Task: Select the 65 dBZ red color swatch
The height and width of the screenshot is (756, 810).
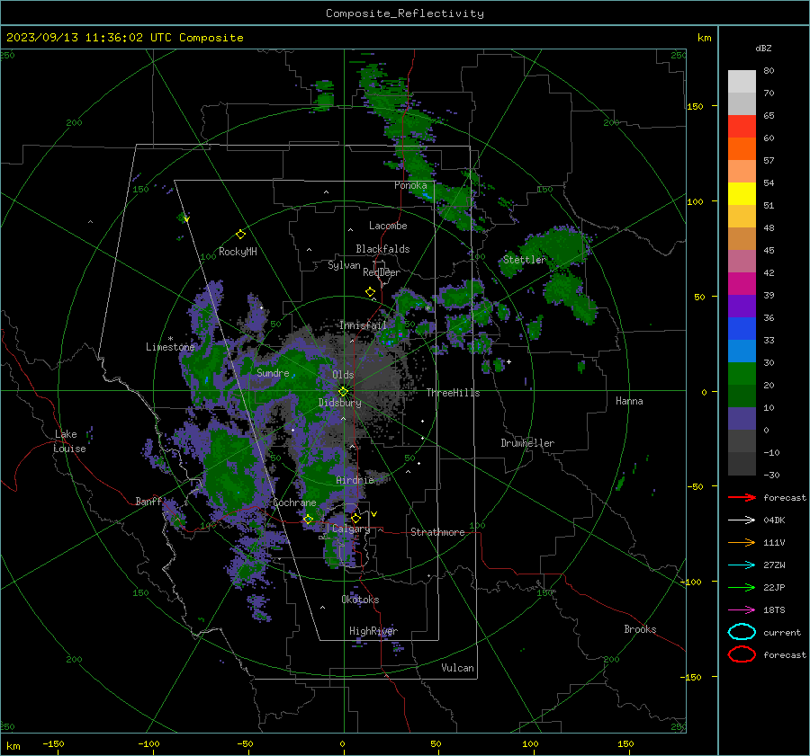Action: pyautogui.click(x=742, y=127)
